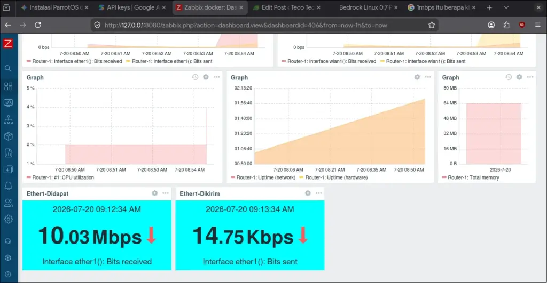Viewport: 547px width, 283px height.
Task: Click the Interface ether1(): Bits sent label in Ether1-Dikirim
Action: tap(250, 262)
